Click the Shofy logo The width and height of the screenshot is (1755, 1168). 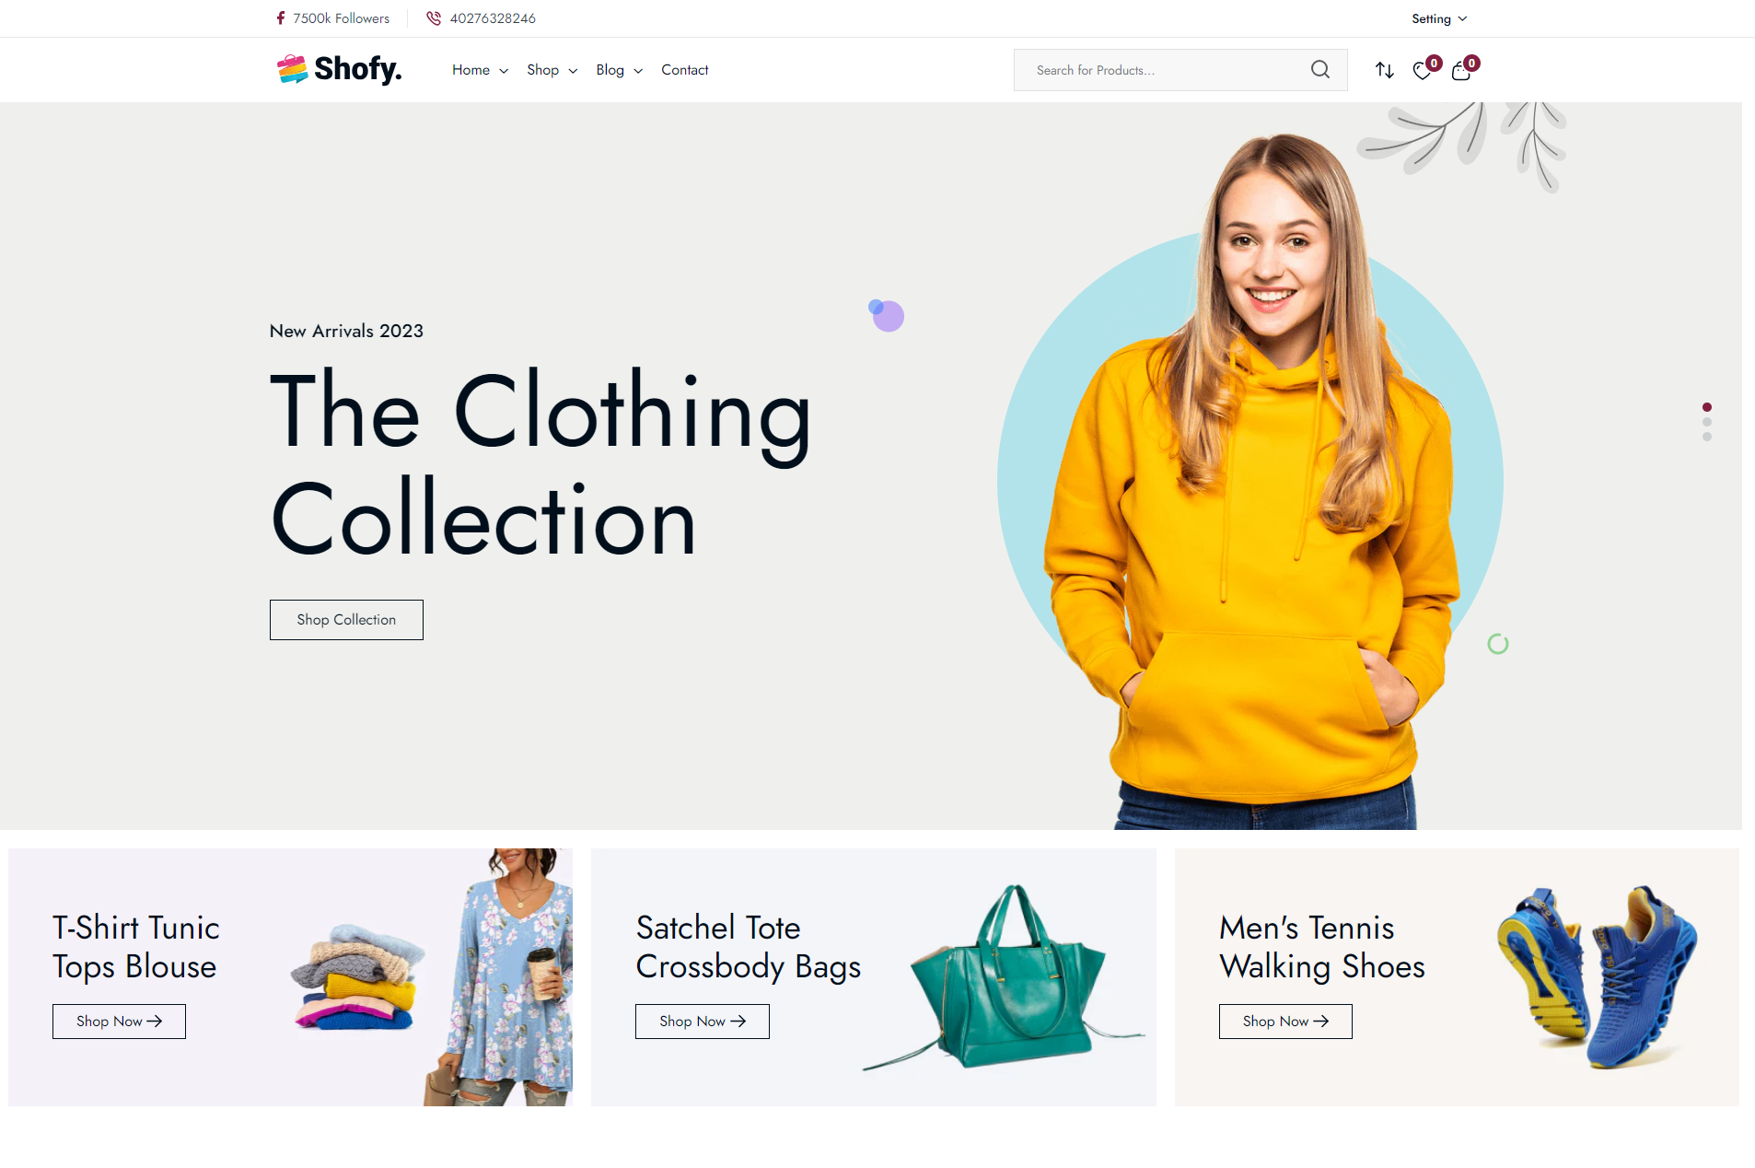click(x=340, y=69)
